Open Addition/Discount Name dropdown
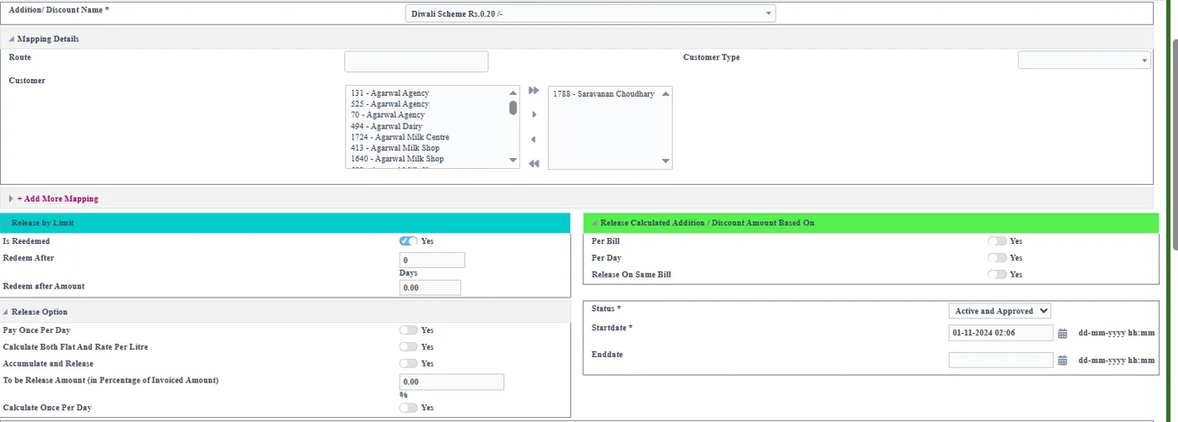This screenshot has height=422, width=1178. pos(591,13)
